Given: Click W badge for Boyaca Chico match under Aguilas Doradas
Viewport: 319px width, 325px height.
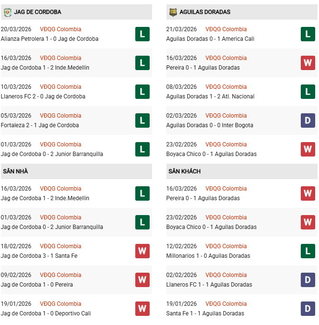Looking at the screenshot, I should 308,149.
